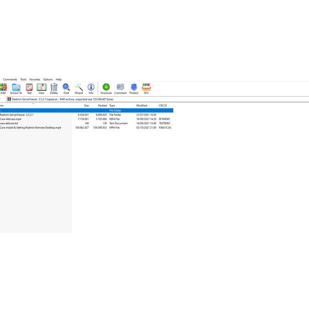Screen dimensions: 309x309
Task: Click the archive path address field
Action: tap(158, 99)
